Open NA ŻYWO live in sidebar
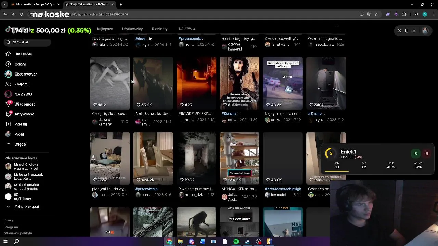This screenshot has width=438, height=246. click(x=19, y=94)
